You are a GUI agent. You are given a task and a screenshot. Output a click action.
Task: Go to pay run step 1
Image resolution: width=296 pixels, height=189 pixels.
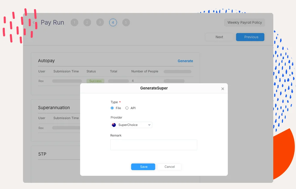point(74,23)
